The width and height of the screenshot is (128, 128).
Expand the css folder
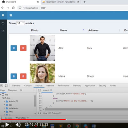coord(4,105)
